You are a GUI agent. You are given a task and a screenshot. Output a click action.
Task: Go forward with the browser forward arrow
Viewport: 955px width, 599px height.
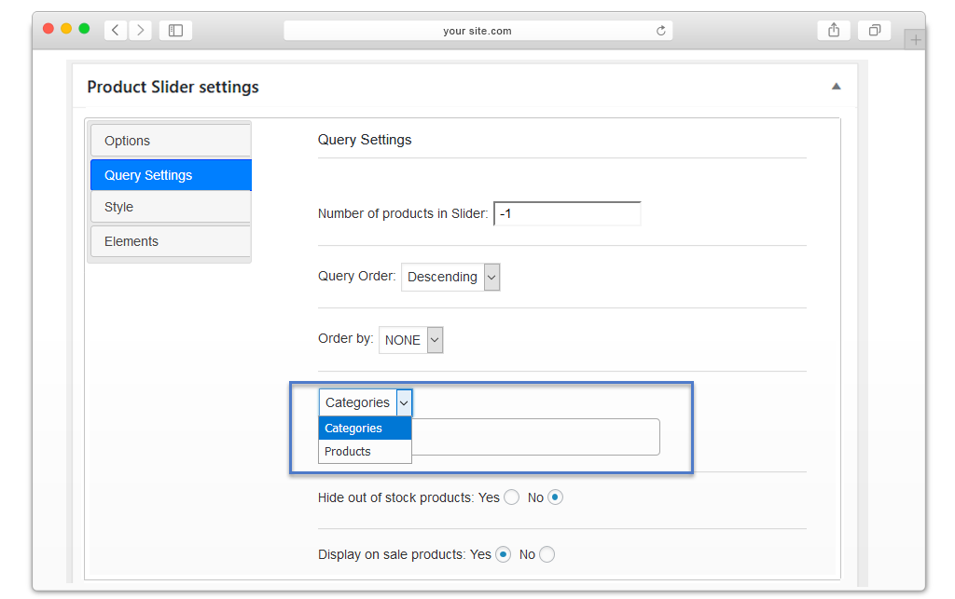pos(140,30)
